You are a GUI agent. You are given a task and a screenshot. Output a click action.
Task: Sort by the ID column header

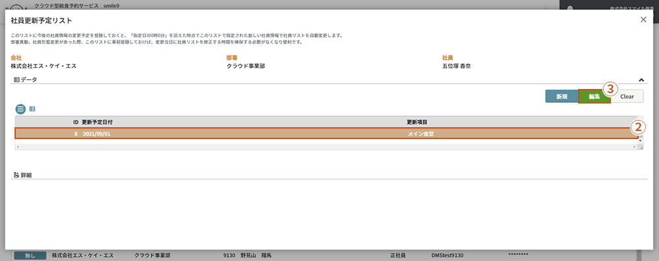pos(76,122)
